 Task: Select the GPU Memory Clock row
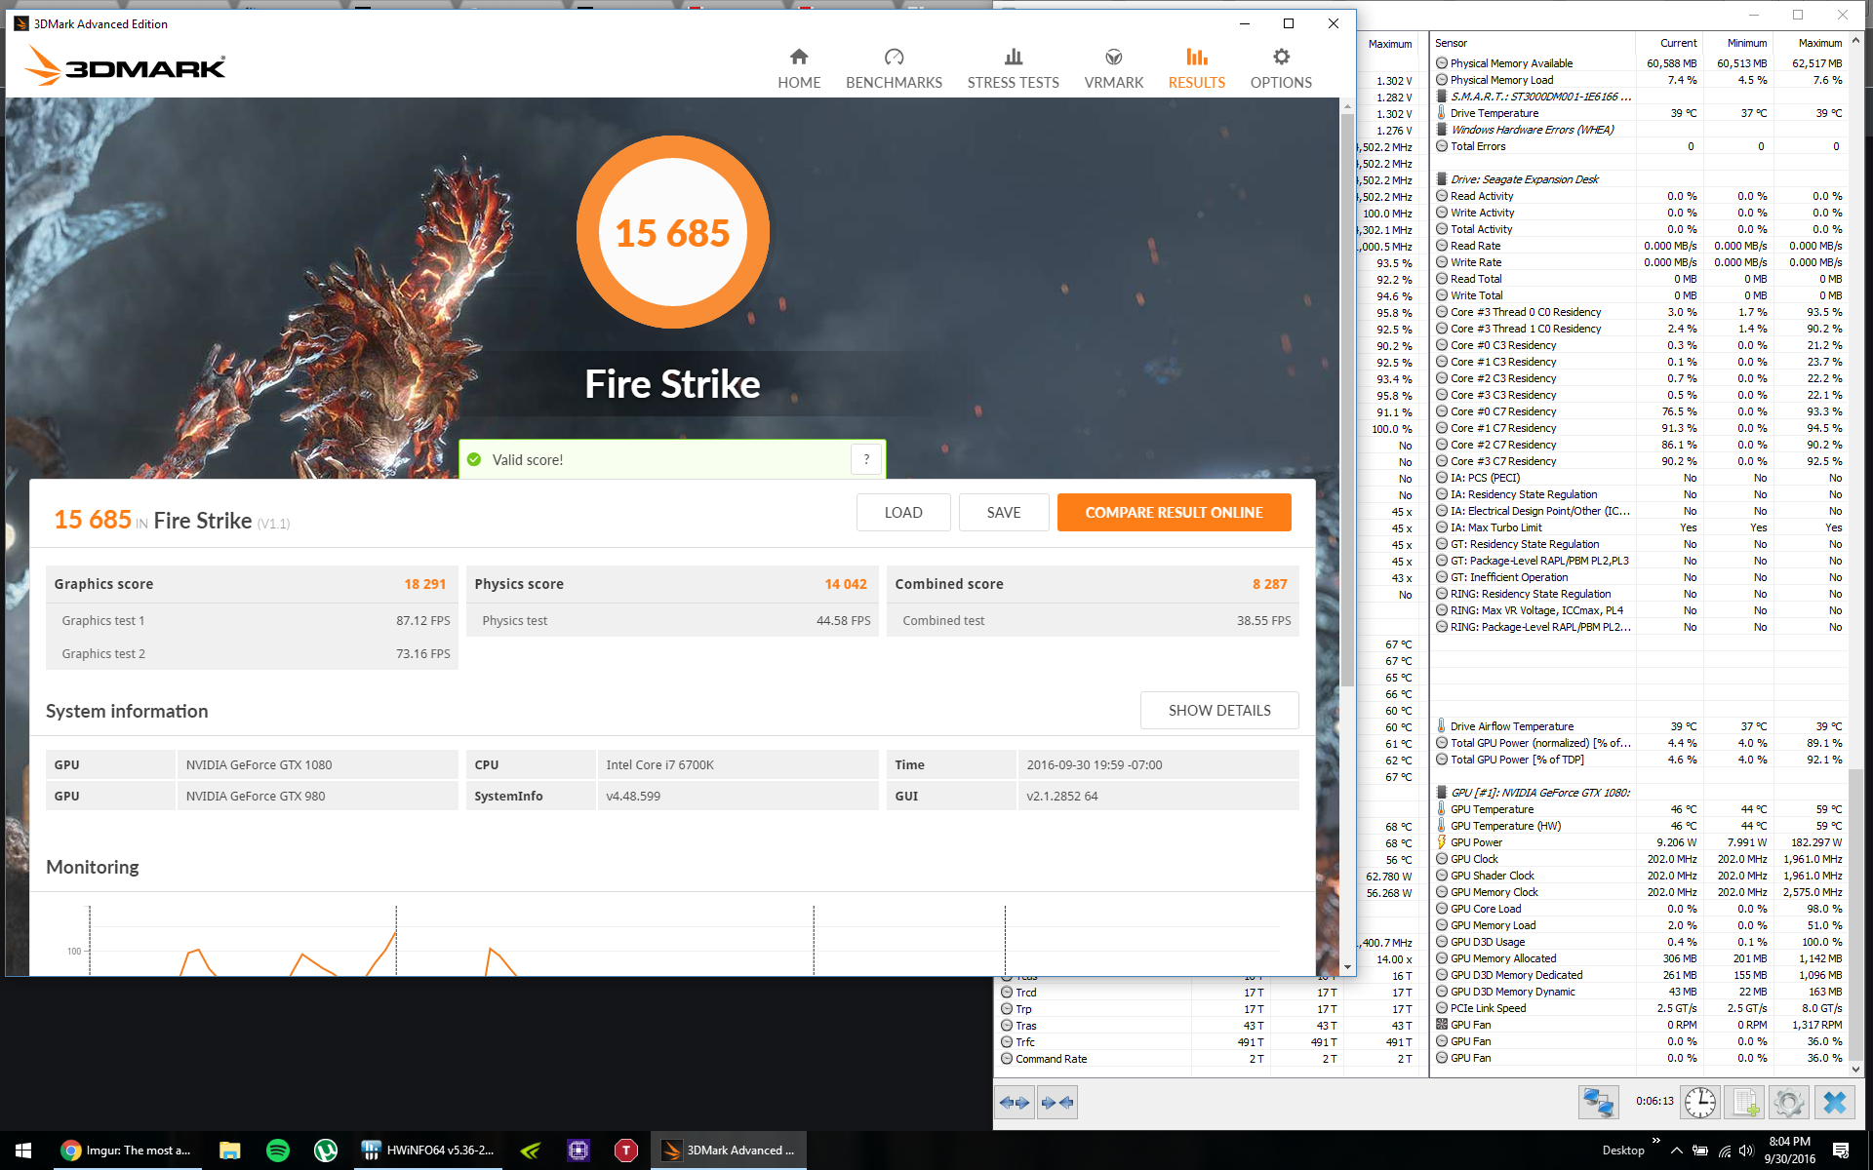point(1640,892)
